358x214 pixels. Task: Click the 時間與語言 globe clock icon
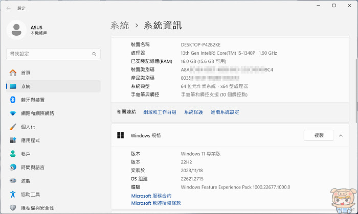click(13, 167)
